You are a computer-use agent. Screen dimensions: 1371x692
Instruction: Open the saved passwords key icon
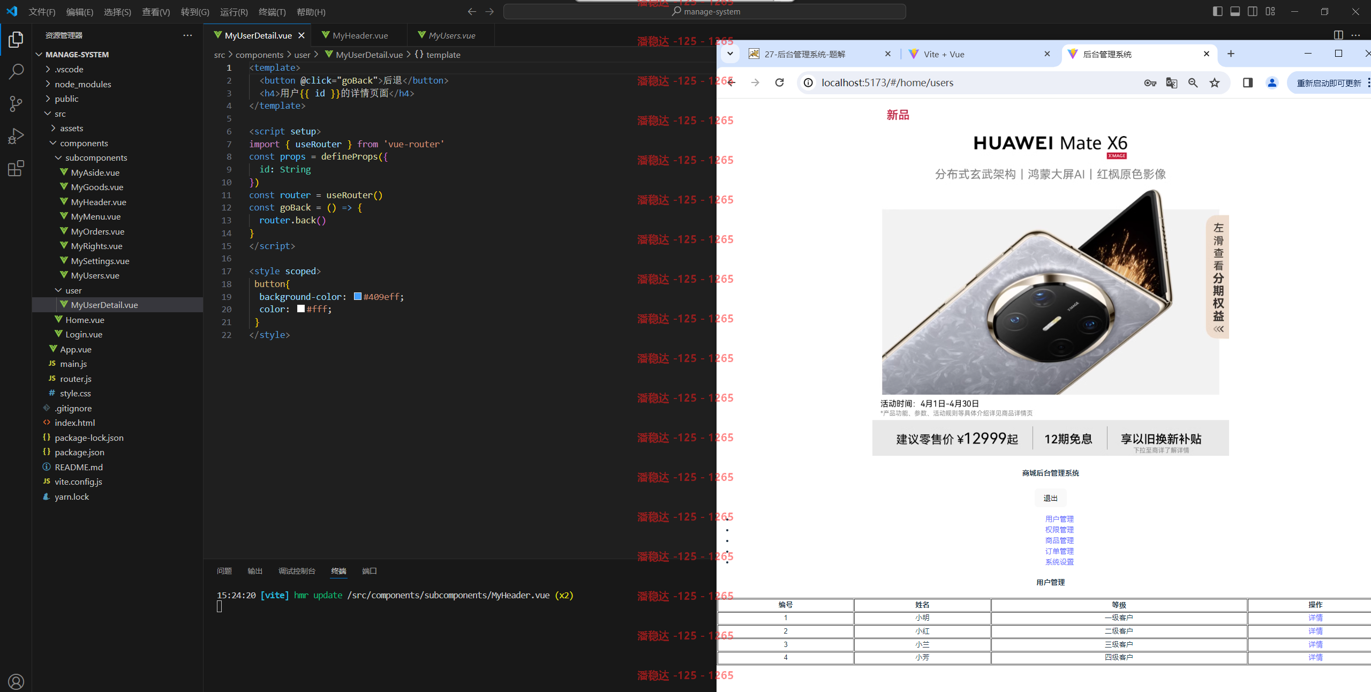point(1150,82)
